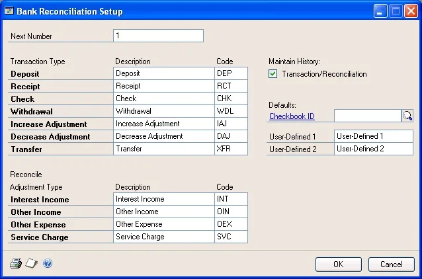Edit the RCT code field

[231, 86]
